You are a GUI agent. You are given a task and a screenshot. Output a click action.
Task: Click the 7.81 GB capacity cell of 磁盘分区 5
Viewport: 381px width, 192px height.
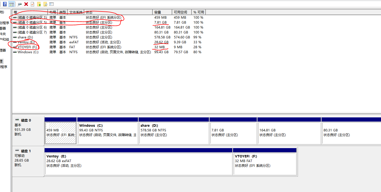(160, 22)
